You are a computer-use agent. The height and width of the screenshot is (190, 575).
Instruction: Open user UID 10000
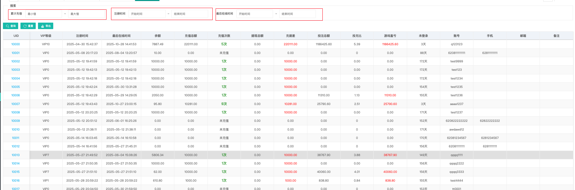click(16, 44)
